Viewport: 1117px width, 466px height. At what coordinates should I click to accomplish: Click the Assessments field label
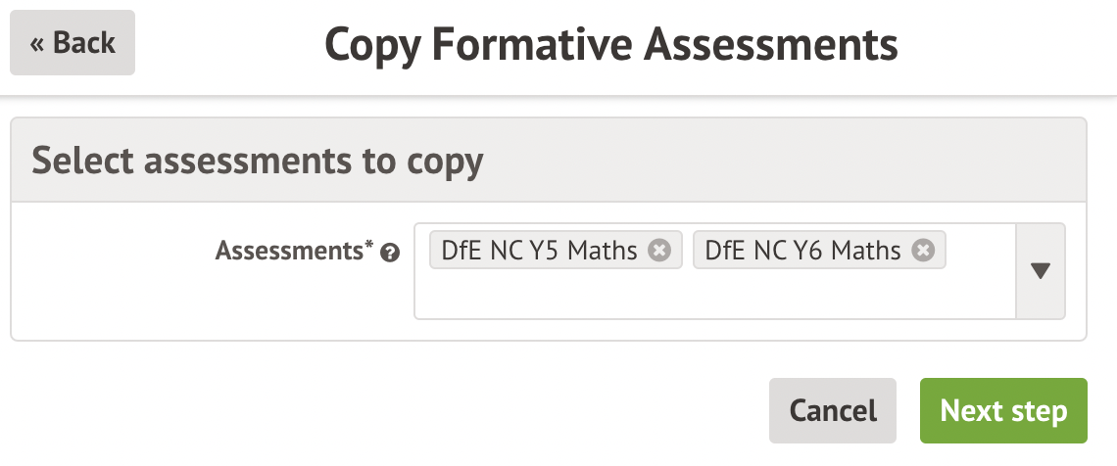point(289,252)
